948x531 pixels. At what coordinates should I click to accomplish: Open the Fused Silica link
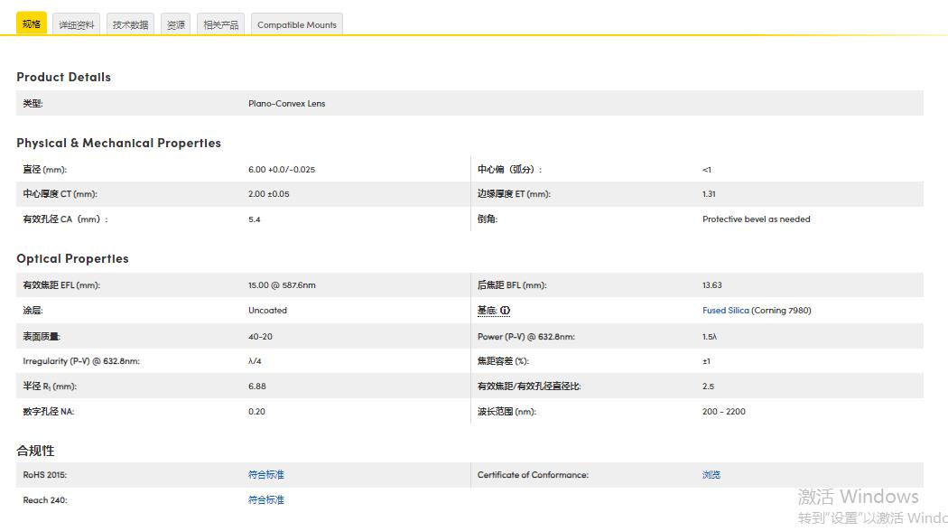(x=726, y=311)
